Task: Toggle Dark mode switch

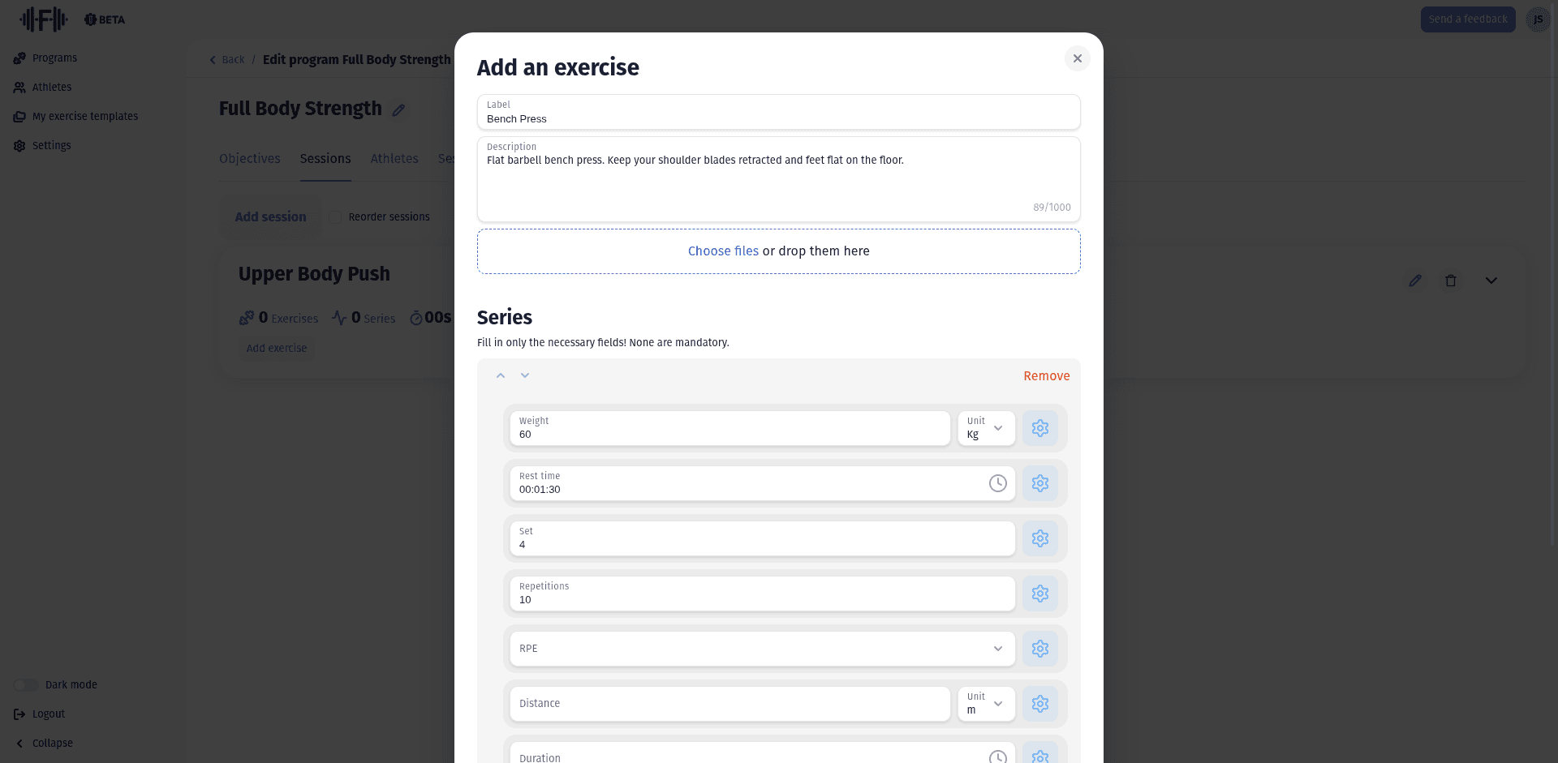Action: tap(26, 685)
